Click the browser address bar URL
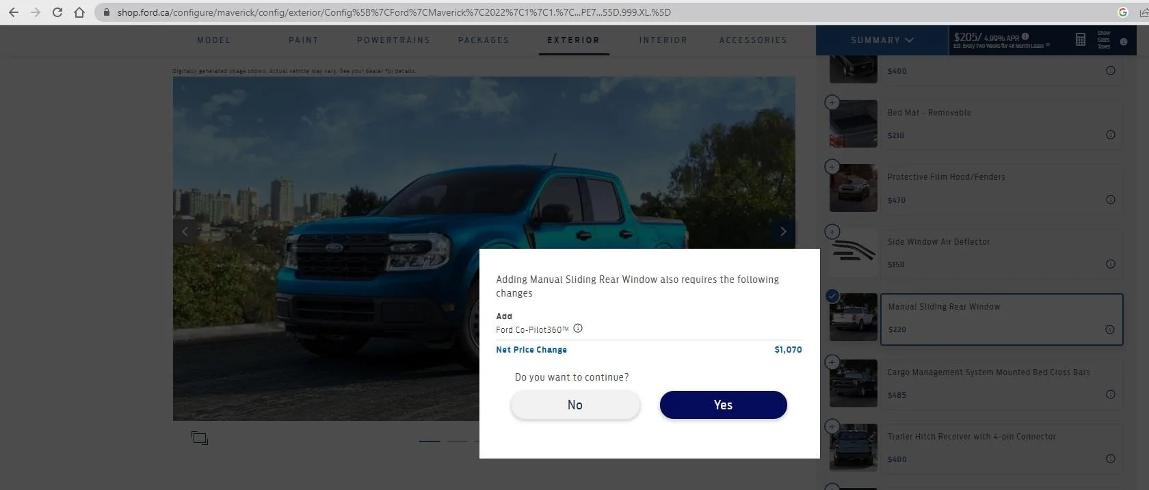This screenshot has width=1149, height=490. (x=394, y=12)
